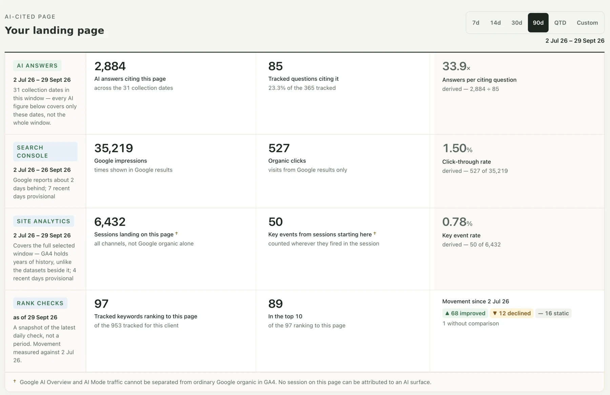This screenshot has height=395, width=610.
Task: Click the 'Tracked questions citing it' label
Action: (303, 79)
